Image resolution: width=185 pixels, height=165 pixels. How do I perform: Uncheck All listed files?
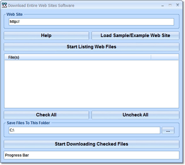coord(135,115)
